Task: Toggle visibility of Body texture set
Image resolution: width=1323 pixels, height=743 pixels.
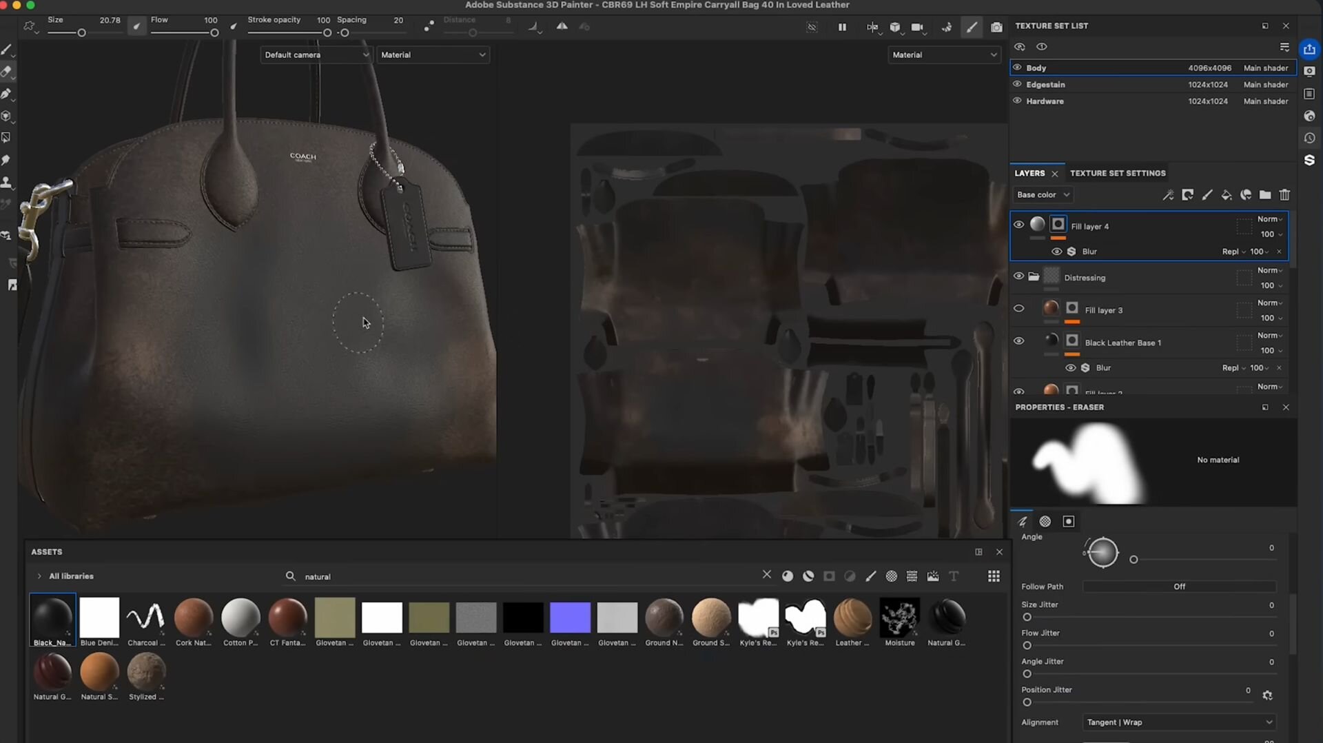Action: [x=1017, y=68]
